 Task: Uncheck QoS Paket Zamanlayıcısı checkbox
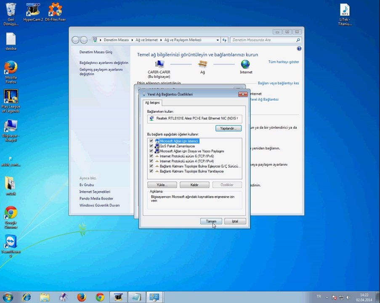(x=151, y=146)
